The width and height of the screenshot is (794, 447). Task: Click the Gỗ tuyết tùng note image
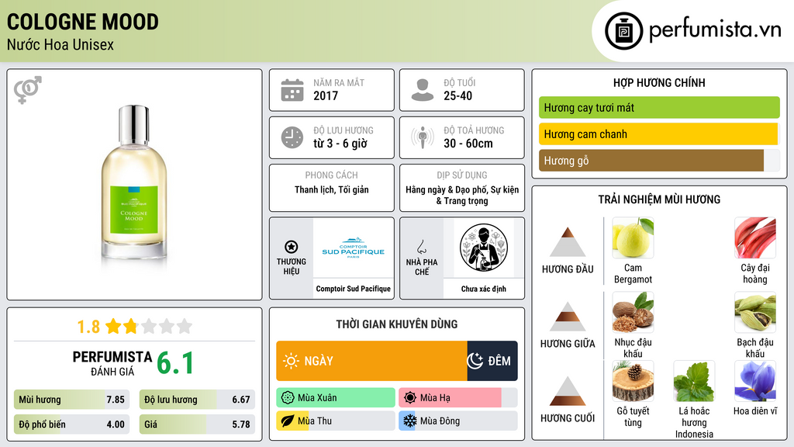click(633, 381)
